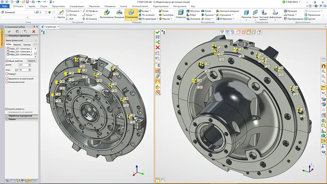Screen dimensions: 327x184
Task: Open the Пружина dropdown arrow
Action: tap(215, 15)
